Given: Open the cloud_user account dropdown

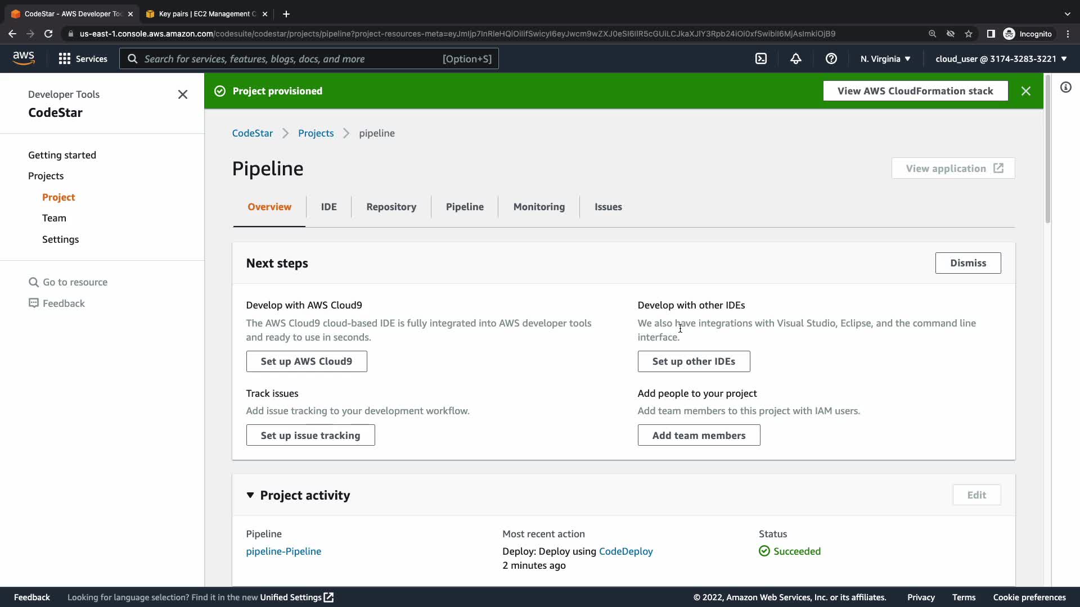Looking at the screenshot, I should [1001, 58].
